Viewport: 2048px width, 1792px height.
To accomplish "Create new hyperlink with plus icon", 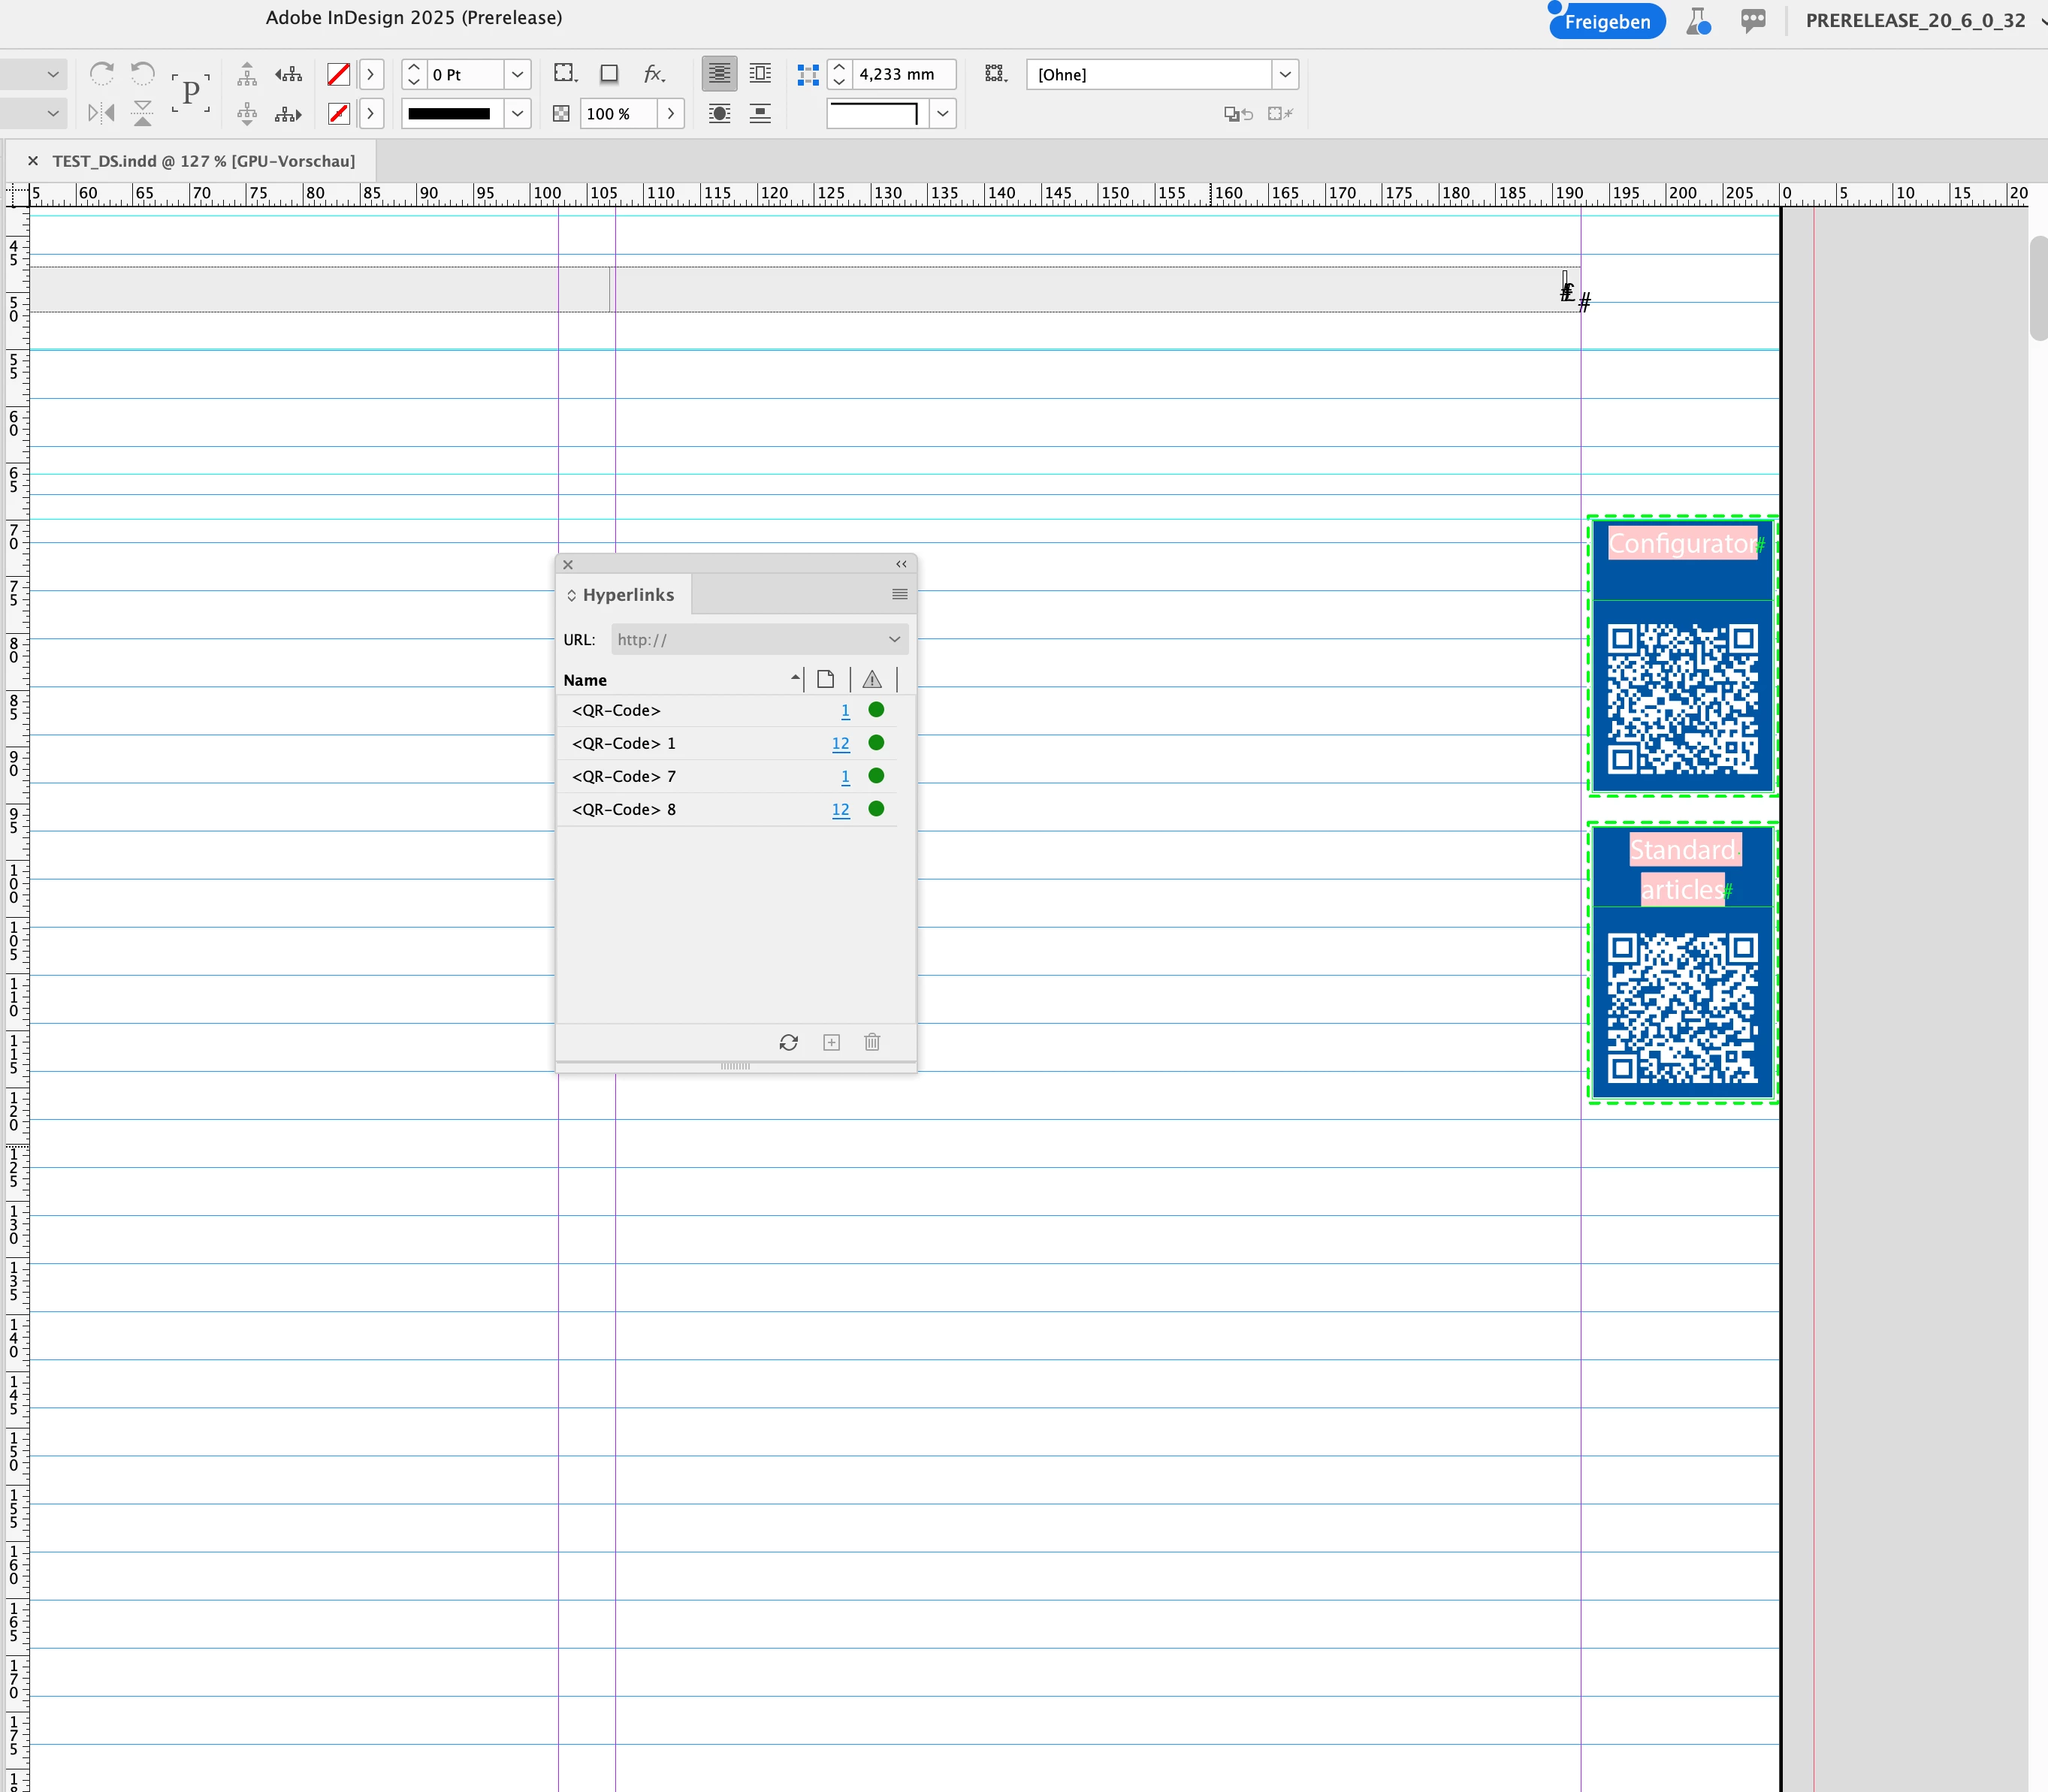I will point(832,1042).
